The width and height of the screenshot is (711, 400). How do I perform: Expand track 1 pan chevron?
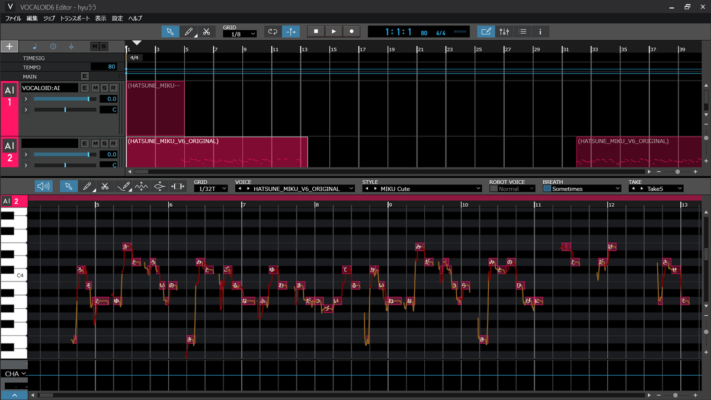26,110
